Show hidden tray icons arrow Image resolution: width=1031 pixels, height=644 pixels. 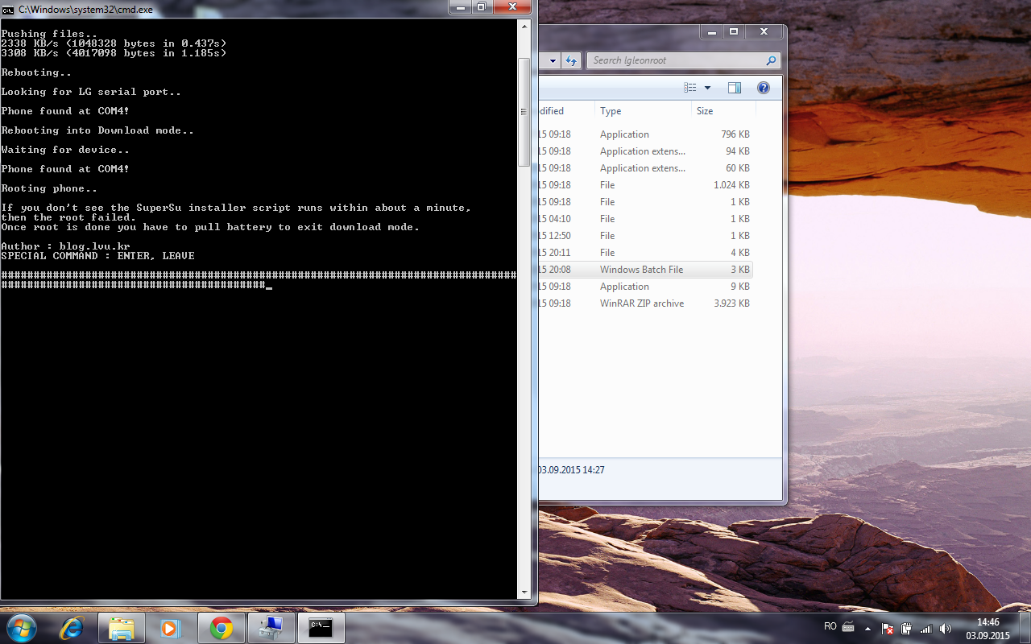click(867, 629)
